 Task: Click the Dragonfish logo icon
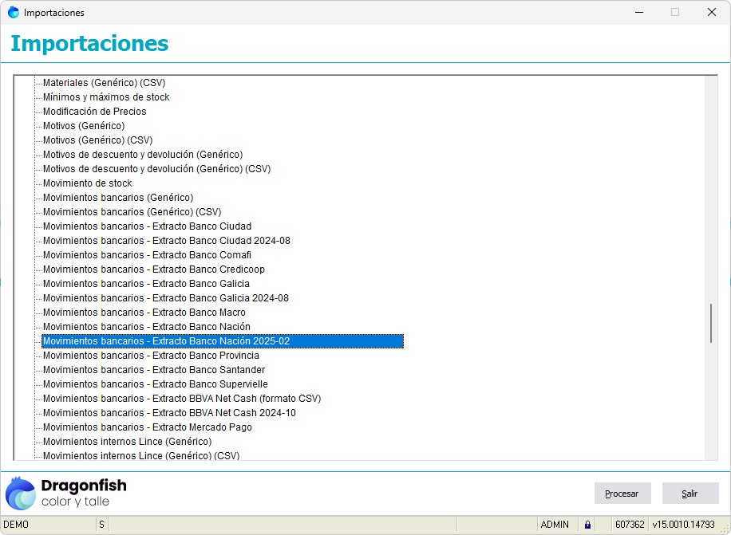click(21, 493)
